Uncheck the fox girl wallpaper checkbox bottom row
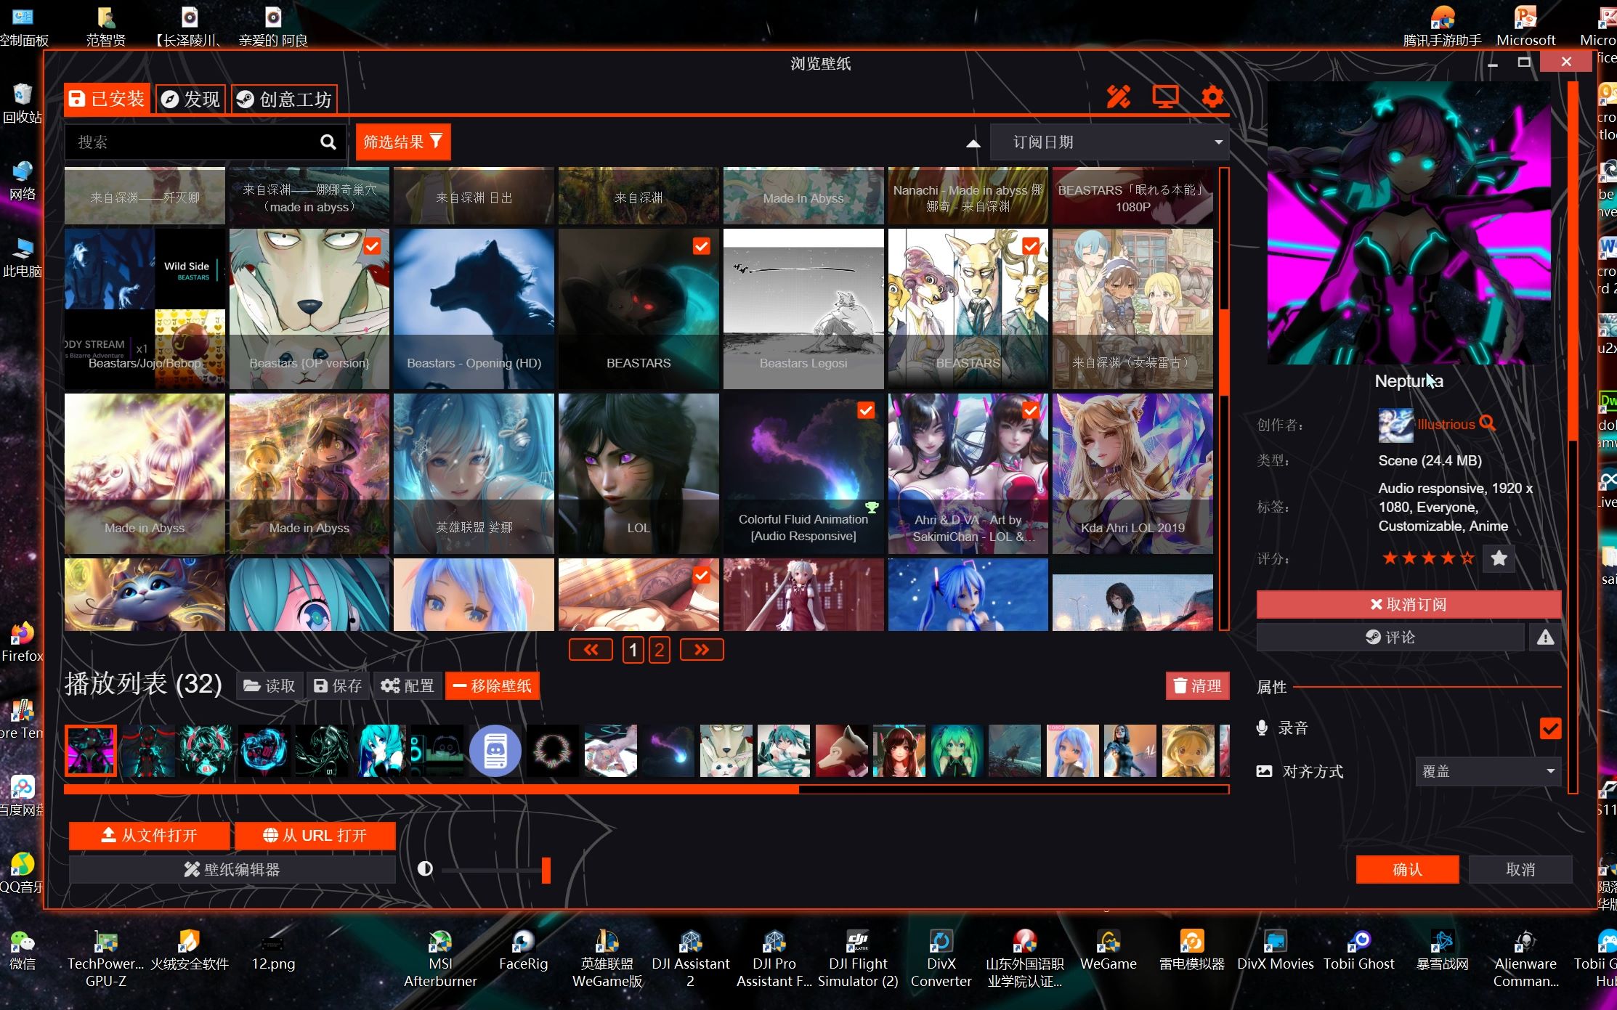This screenshot has height=1010, width=1617. (x=701, y=575)
